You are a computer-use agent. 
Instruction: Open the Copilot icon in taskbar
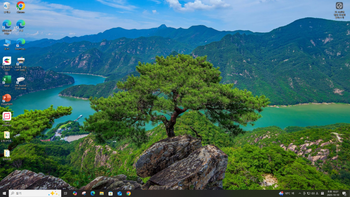pos(75,193)
